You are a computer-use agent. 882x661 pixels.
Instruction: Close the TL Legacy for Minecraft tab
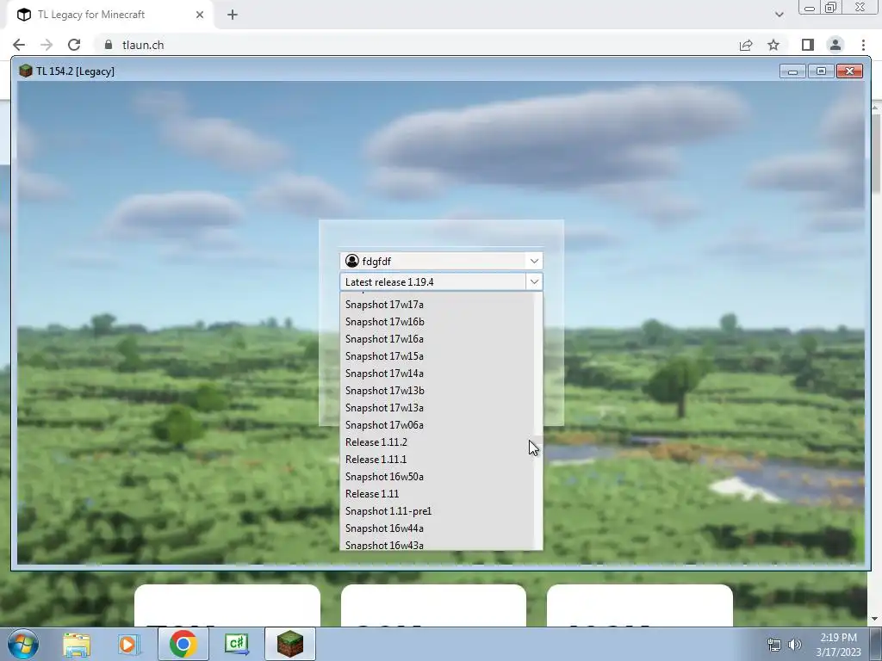pyautogui.click(x=200, y=15)
